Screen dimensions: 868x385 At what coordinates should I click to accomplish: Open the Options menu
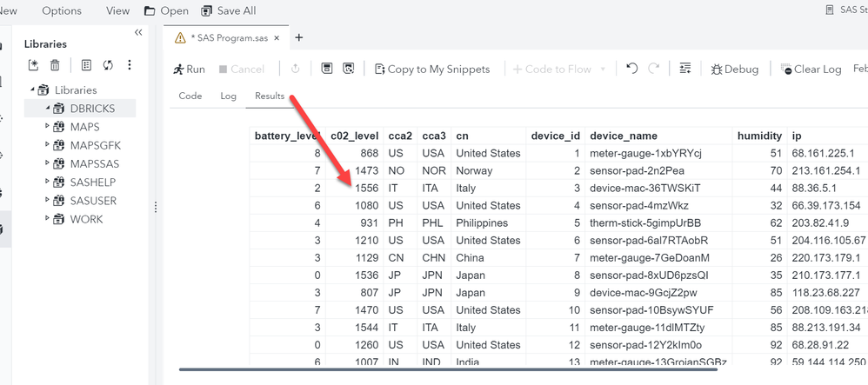coord(61,10)
